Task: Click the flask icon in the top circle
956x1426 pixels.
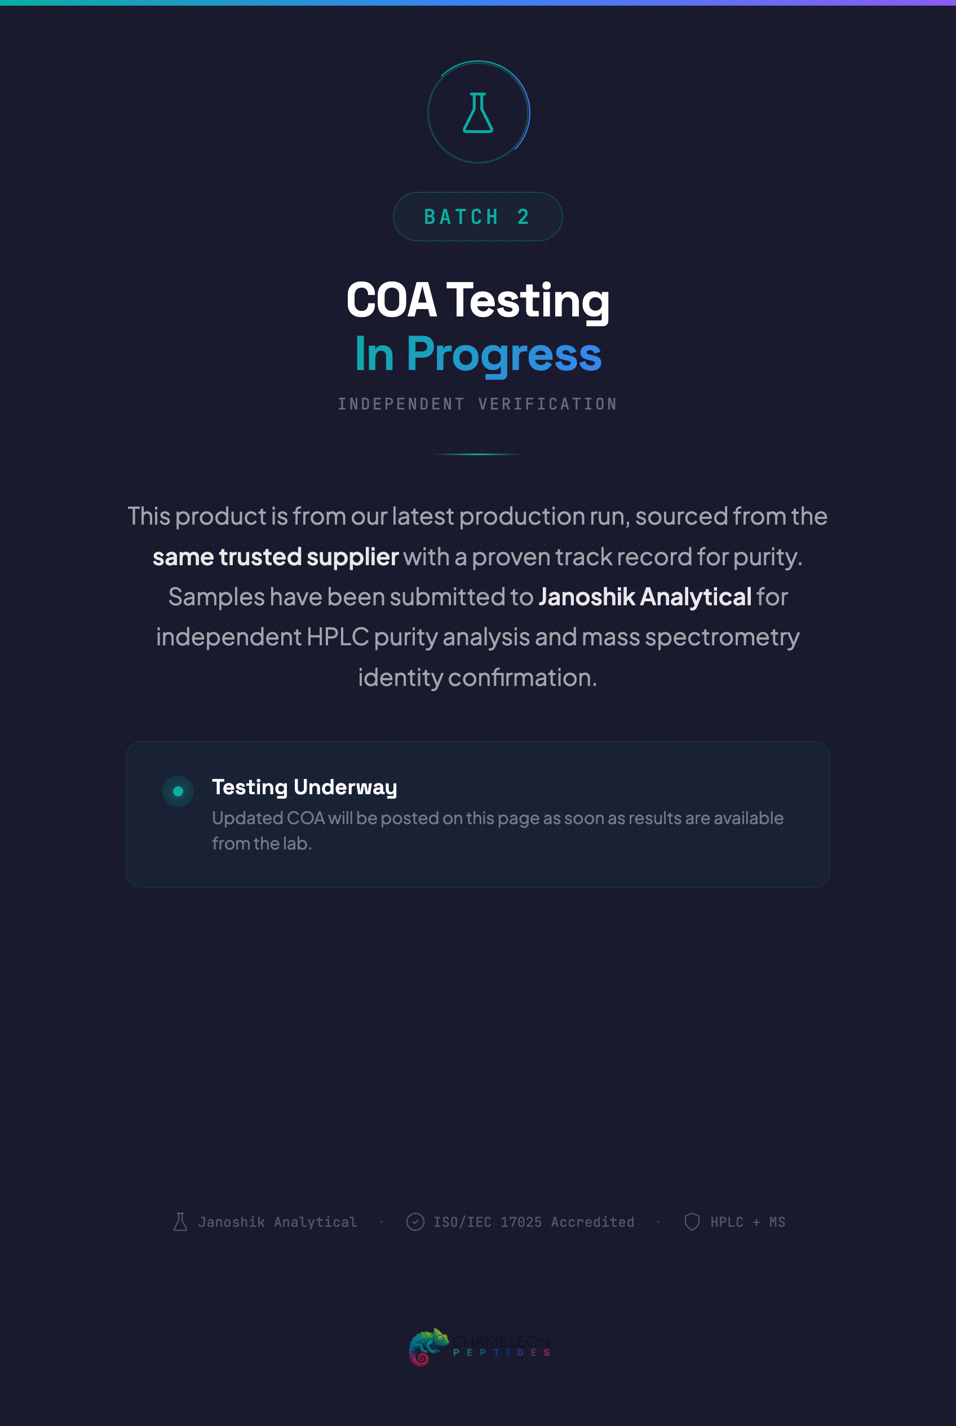Action: click(x=478, y=113)
